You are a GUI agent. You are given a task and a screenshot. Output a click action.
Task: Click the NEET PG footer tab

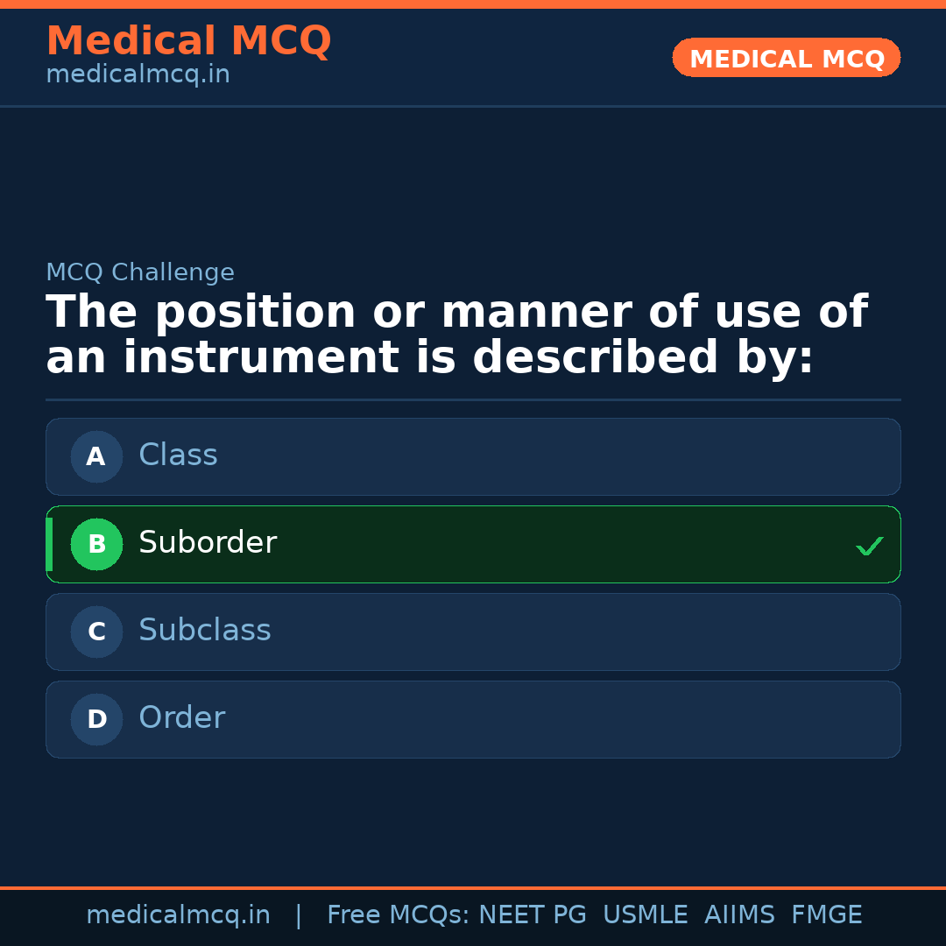pyautogui.click(x=532, y=914)
